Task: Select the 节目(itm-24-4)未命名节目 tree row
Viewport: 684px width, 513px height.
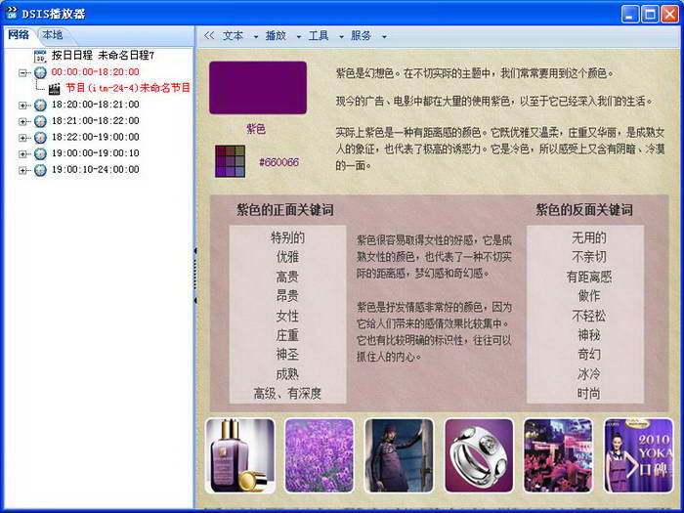Action: click(x=128, y=88)
